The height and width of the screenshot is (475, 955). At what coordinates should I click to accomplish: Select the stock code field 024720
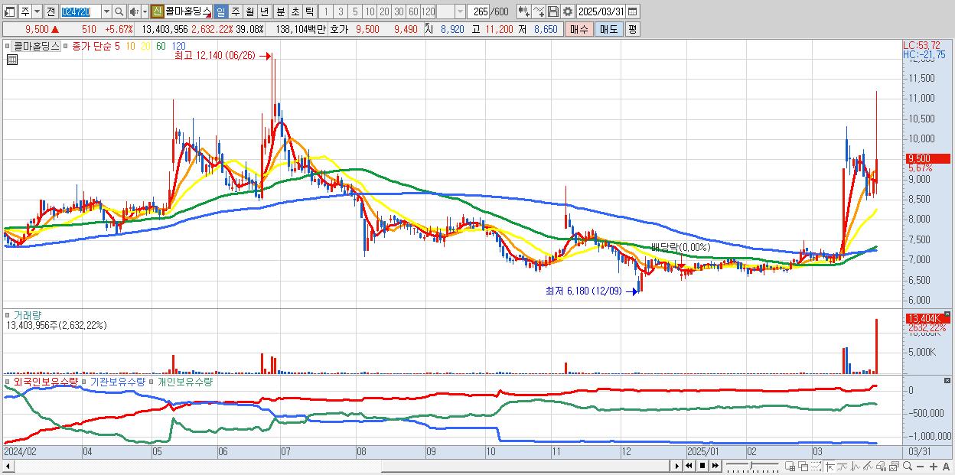(80, 11)
